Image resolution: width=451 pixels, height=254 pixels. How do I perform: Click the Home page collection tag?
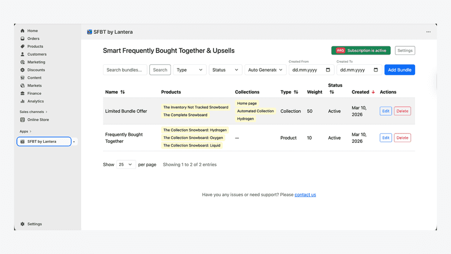(x=247, y=103)
